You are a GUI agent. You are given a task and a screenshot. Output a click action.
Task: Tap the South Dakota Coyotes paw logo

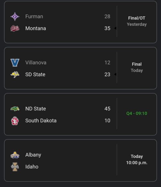(15, 121)
